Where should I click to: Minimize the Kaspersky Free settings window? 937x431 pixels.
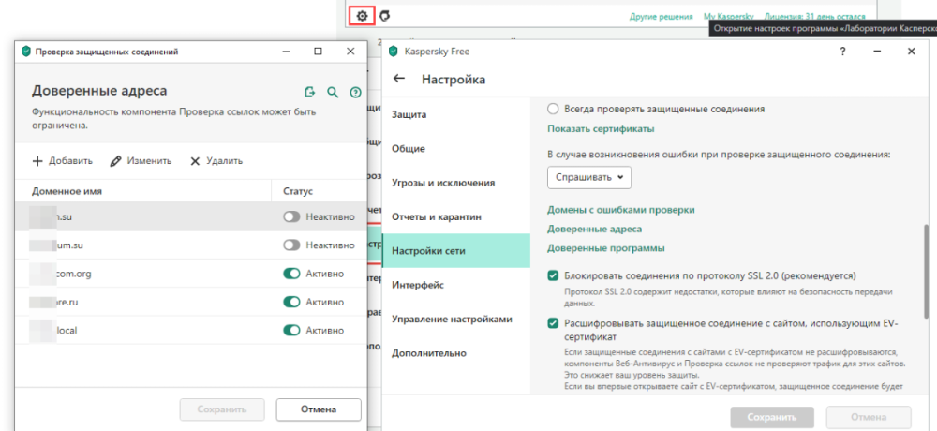(x=877, y=52)
